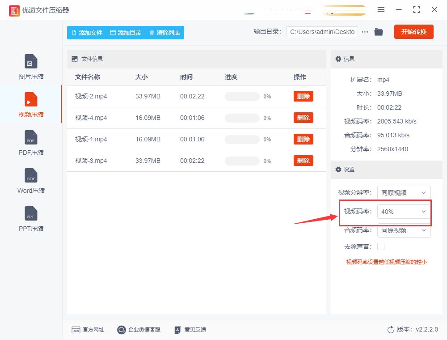
Task: Click the 2560x1440 resolution value
Action: coord(392,149)
